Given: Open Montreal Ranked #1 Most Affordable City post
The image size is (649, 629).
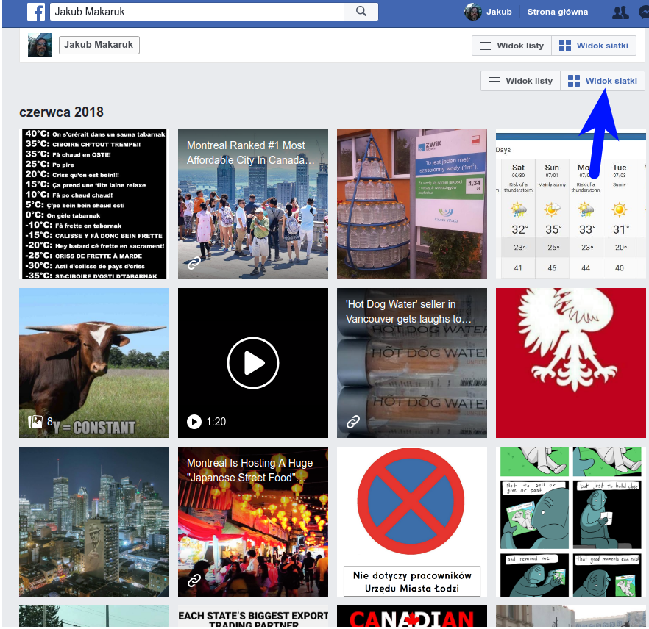Looking at the screenshot, I should pos(253,204).
